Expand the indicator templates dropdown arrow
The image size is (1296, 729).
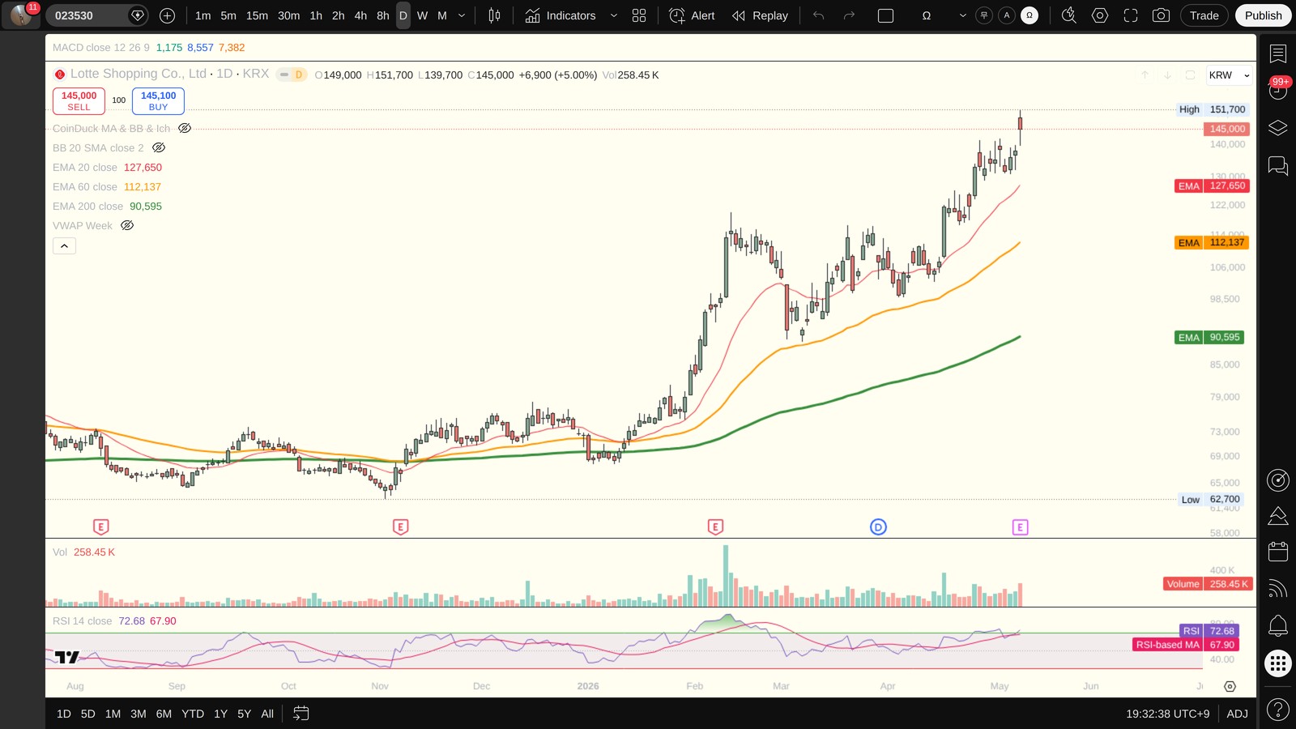click(x=613, y=15)
